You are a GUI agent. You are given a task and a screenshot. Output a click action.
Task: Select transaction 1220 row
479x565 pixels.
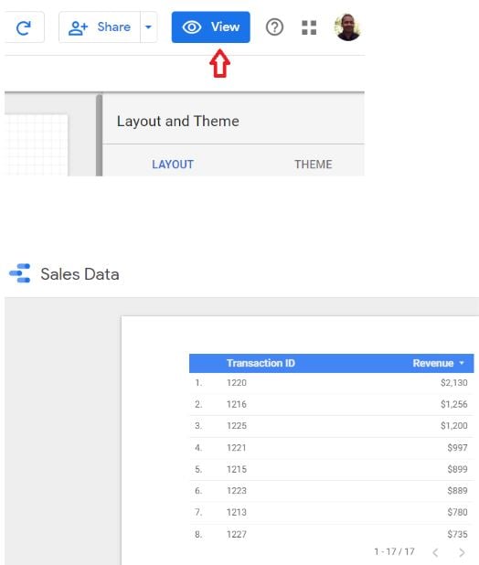331,383
